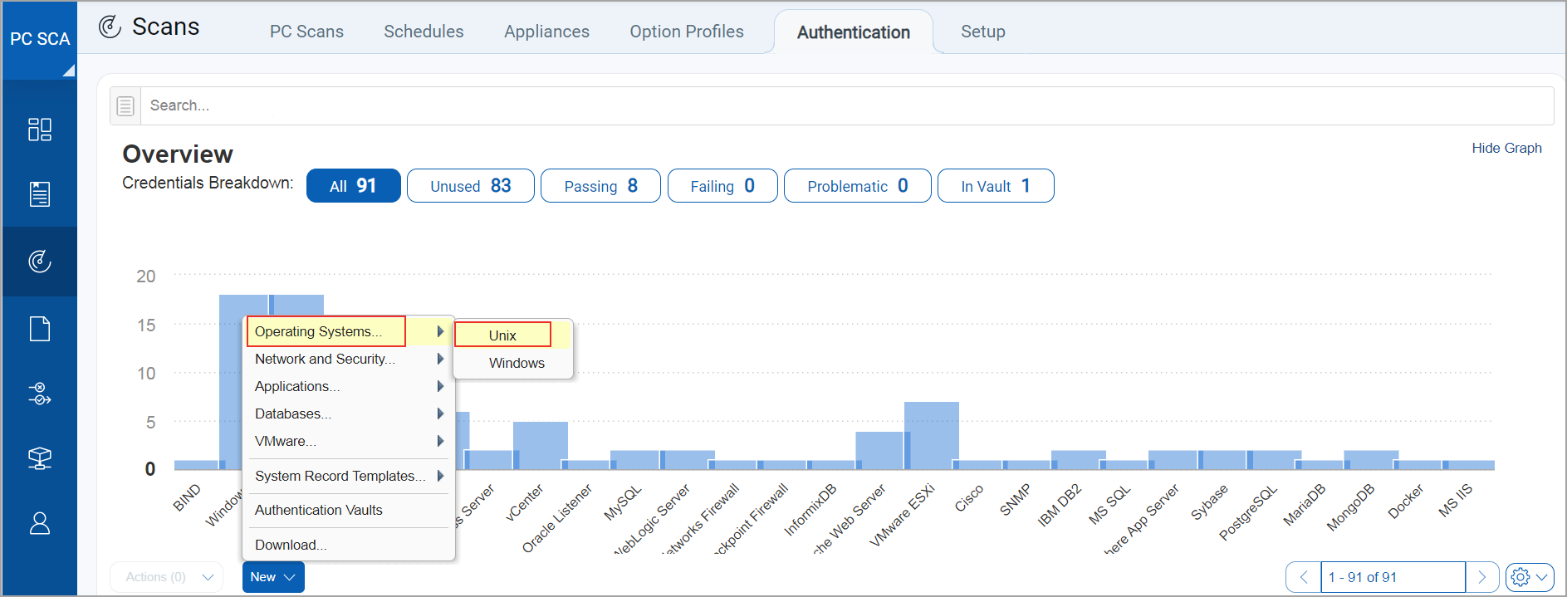Open the blank document sidebar icon
This screenshot has width=1567, height=597.
39,329
